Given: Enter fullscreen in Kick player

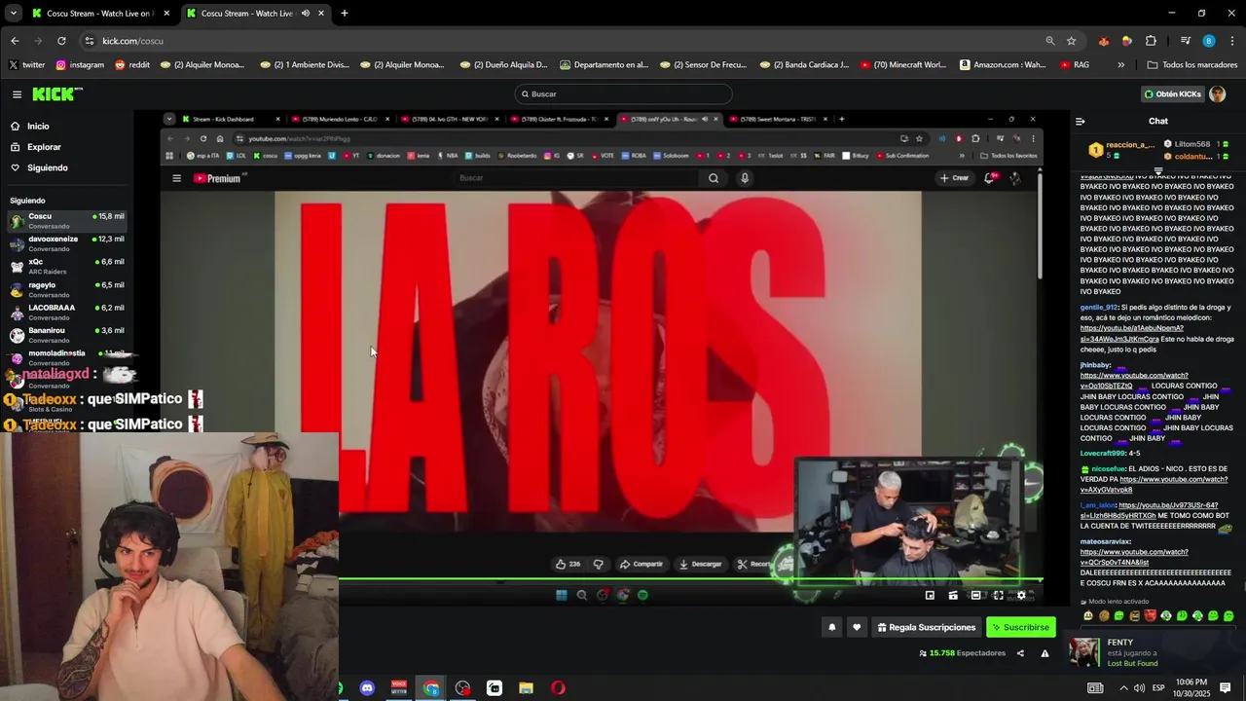Looking at the screenshot, I should point(998,596).
